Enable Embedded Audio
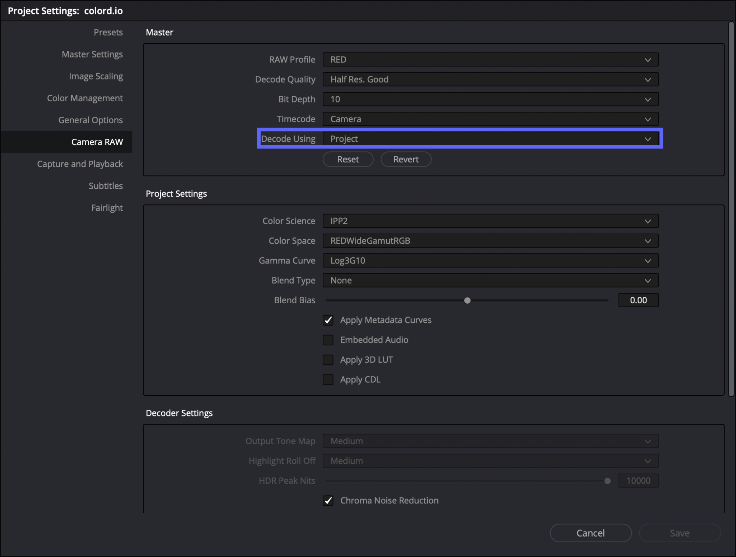The width and height of the screenshot is (736, 557). [328, 340]
